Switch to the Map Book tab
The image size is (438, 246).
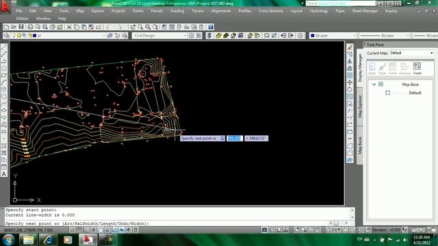point(360,145)
